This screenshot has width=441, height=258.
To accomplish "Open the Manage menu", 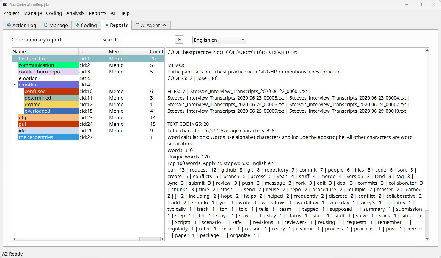I will pos(33,13).
